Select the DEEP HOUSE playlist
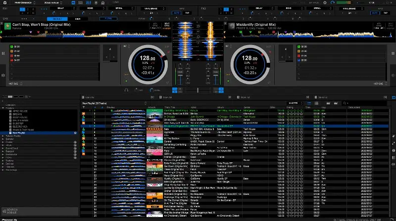The width and height of the screenshot is (396, 221). click(20, 117)
